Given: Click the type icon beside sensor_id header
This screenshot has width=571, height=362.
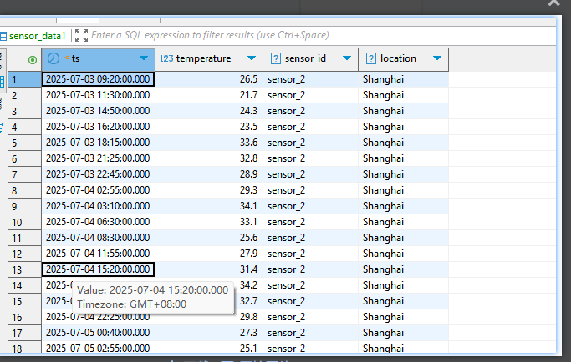Looking at the screenshot, I should (x=273, y=58).
